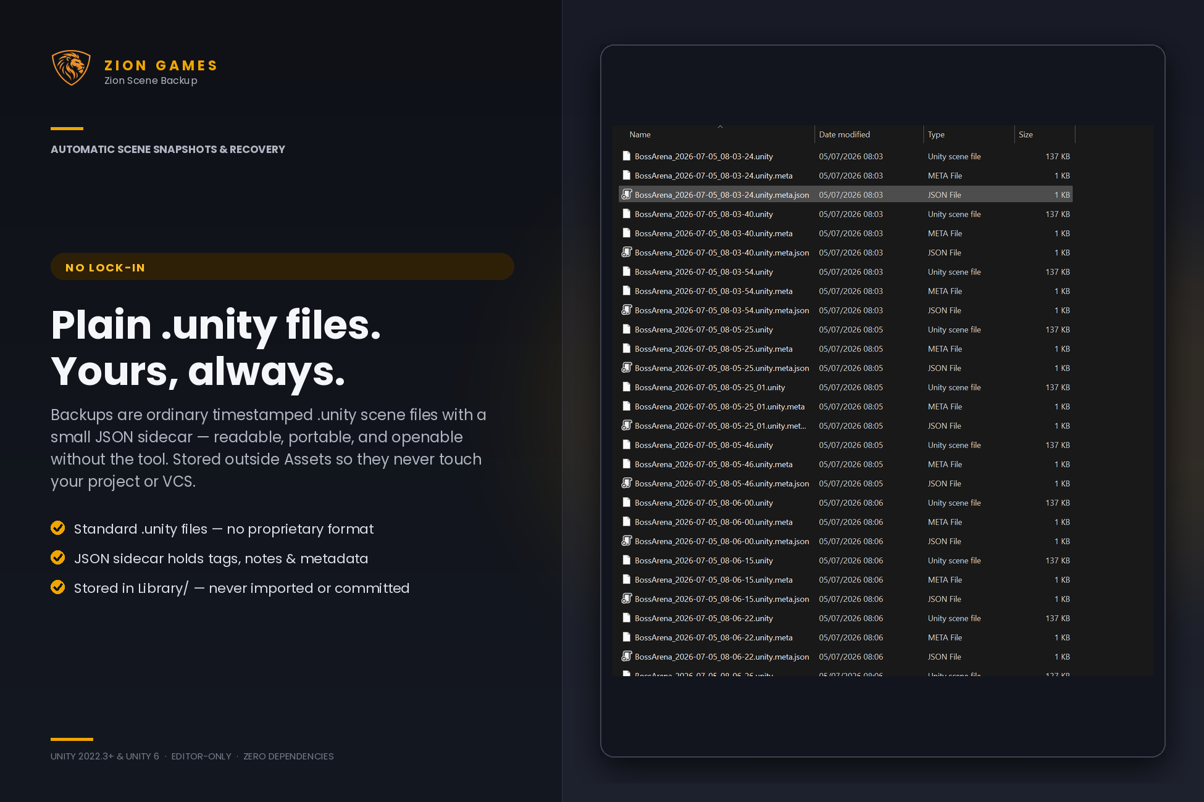Screen dimensions: 1204x802
Task: Sort files by the Size column header
Action: click(x=1026, y=134)
